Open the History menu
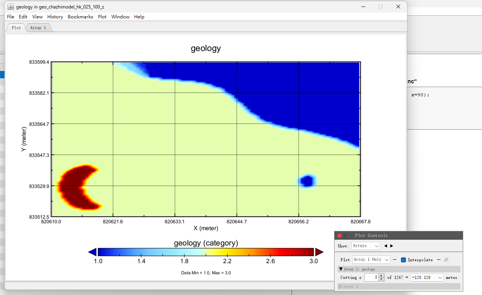This screenshot has height=295, width=482. click(55, 17)
